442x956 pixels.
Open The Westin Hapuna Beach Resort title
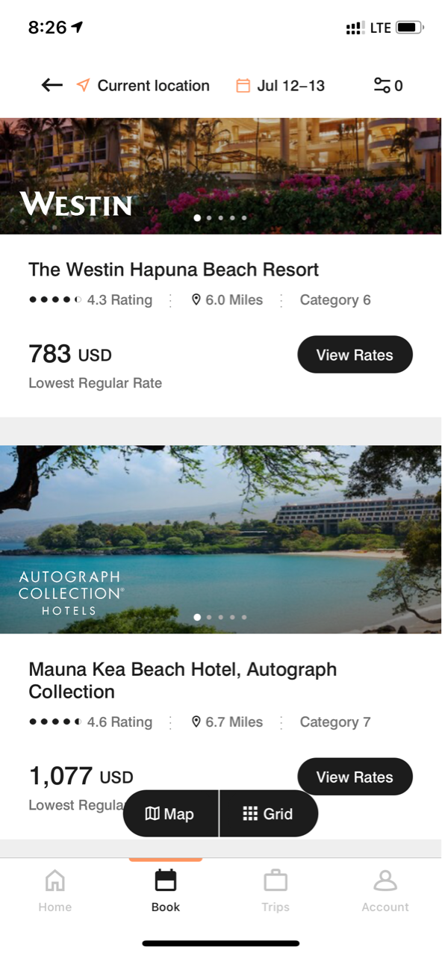(x=173, y=270)
